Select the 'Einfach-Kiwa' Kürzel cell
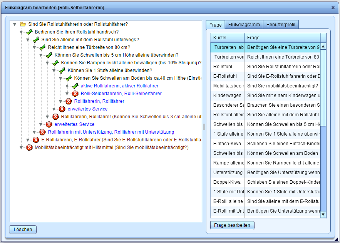Screen dimensions: 340x243 [228, 144]
